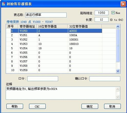Click the register table icon in title bar
Screen dimensions: 127x113
coord(3,4)
